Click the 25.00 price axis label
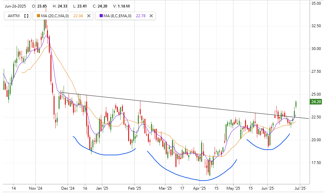The width and height of the screenshot is (324, 194). (316, 95)
